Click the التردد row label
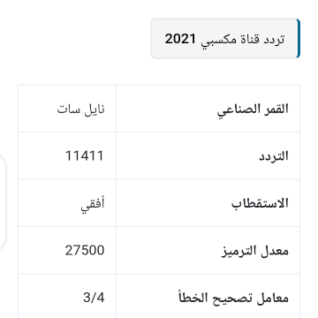Screen dimensions: 318x318 click(x=274, y=155)
